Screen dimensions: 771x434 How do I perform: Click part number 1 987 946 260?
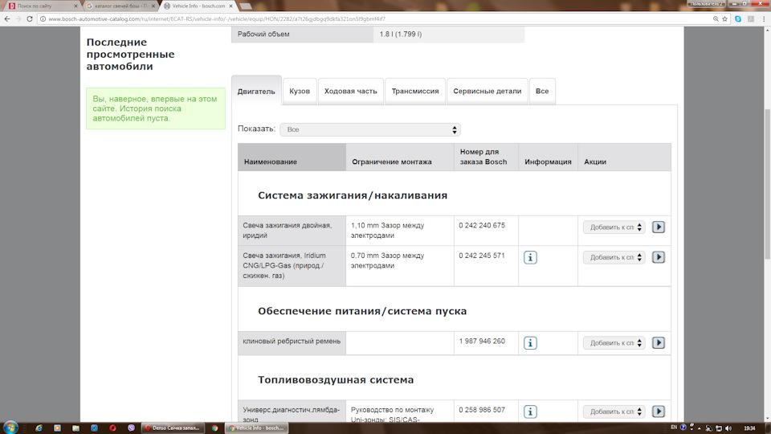[x=482, y=341]
